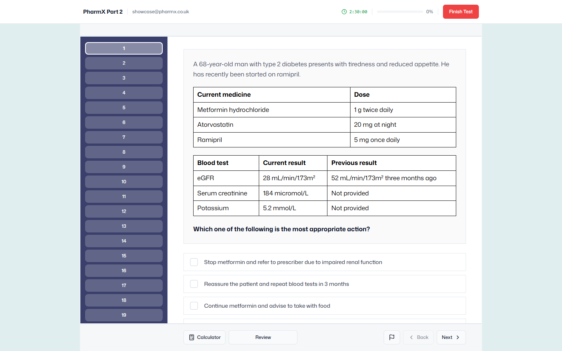The width and height of the screenshot is (562, 351).
Task: Click the 'Current medicine' column header
Action: [x=272, y=95]
